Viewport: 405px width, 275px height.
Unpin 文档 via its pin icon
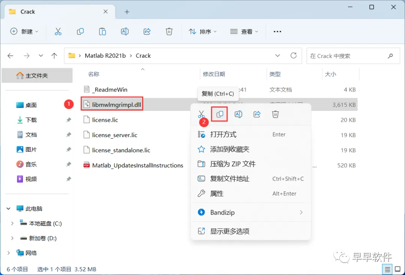(x=69, y=135)
